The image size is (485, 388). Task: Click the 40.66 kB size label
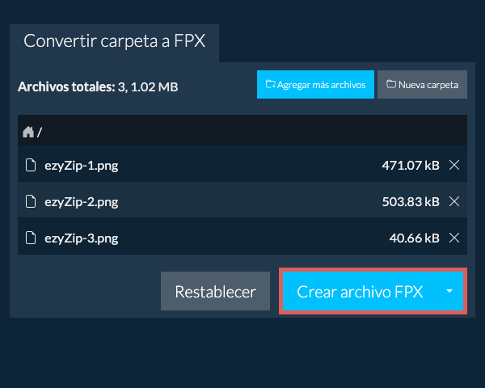pos(414,238)
